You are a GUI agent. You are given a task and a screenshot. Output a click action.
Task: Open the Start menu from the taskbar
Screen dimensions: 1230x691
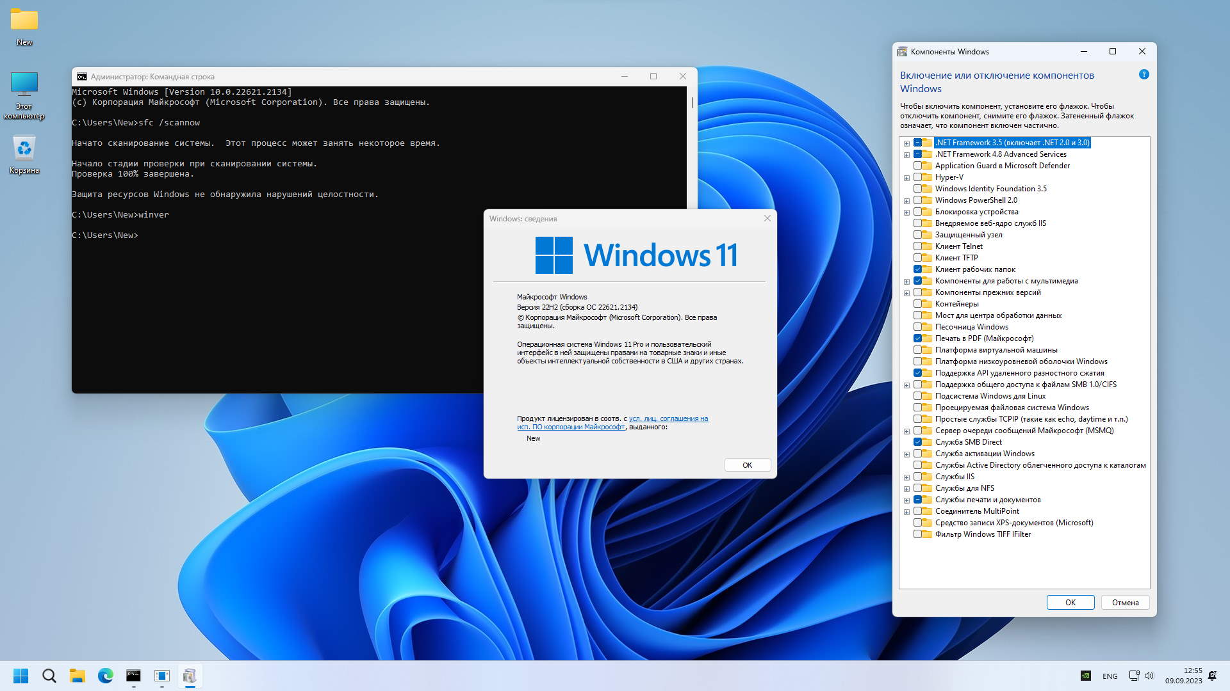pos(20,676)
